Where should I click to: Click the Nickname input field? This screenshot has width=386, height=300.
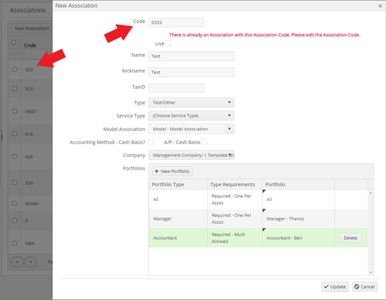pos(191,72)
